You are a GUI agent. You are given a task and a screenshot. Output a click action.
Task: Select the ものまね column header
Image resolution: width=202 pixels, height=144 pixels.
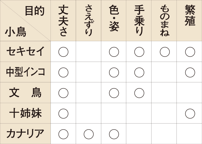coord(165,21)
